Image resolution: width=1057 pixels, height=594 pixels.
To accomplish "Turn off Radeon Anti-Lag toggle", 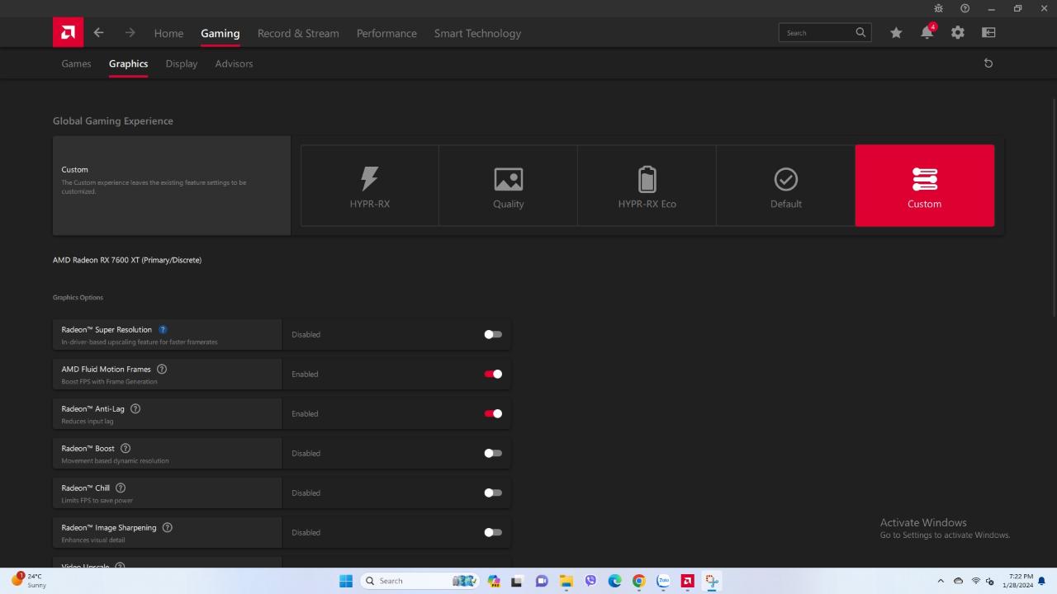I will pos(493,413).
